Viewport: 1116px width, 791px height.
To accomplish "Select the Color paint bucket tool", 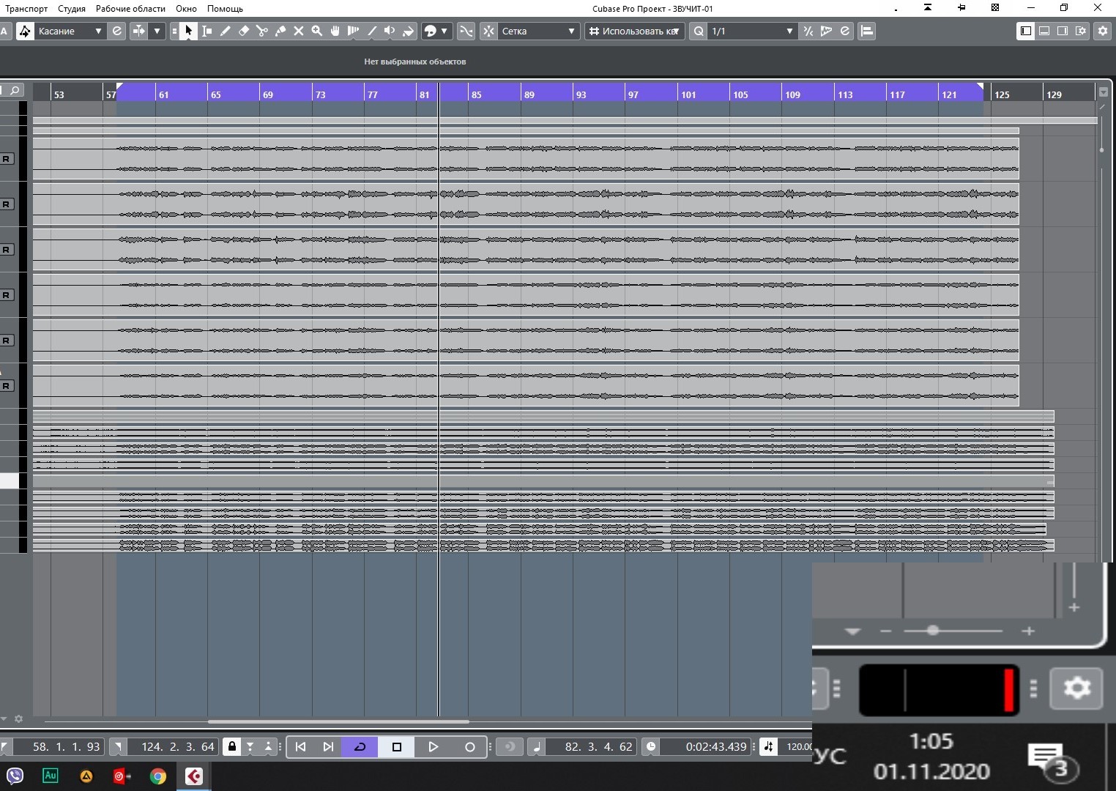I will pyautogui.click(x=409, y=31).
